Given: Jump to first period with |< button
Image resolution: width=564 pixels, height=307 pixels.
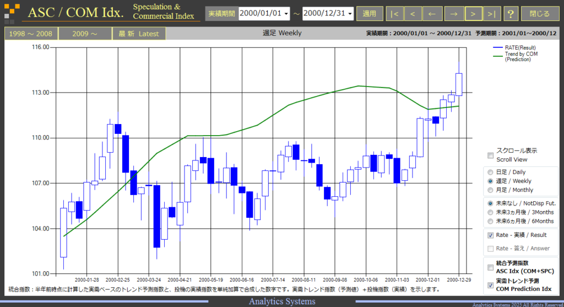Looking at the screenshot, I should (x=394, y=14).
